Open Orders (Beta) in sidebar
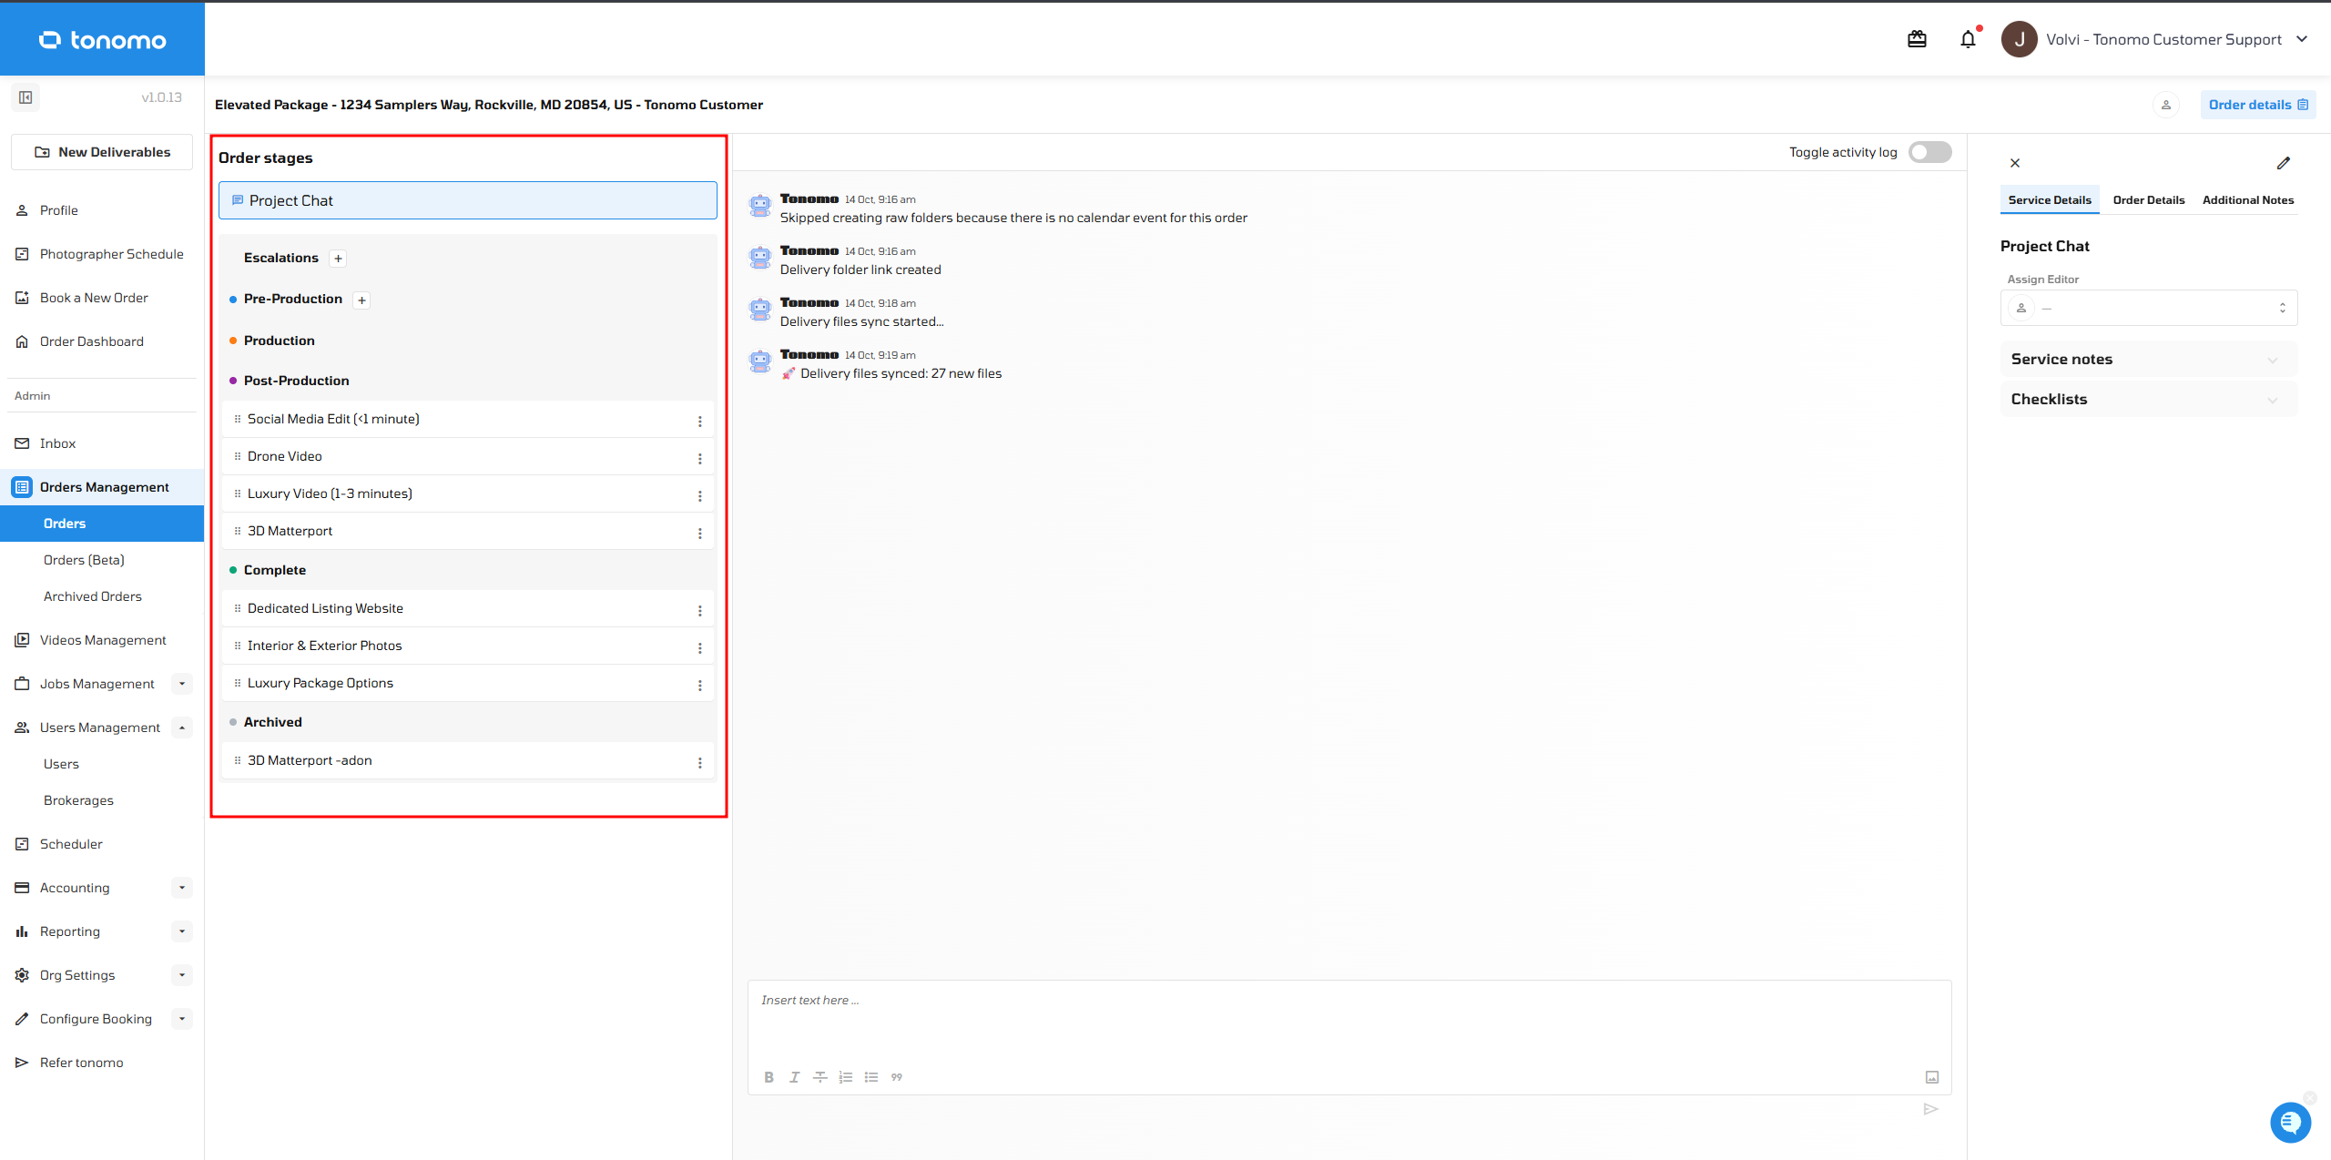 click(84, 560)
